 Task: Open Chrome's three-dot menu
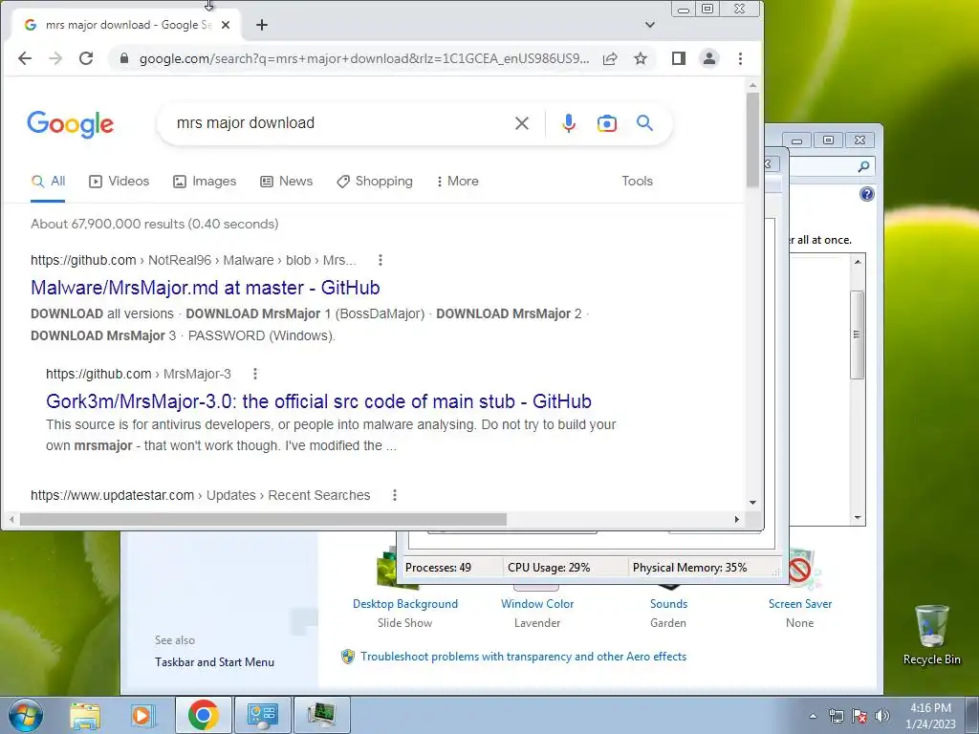coord(741,58)
